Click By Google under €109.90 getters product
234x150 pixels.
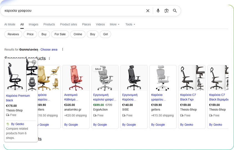click(x=158, y=125)
